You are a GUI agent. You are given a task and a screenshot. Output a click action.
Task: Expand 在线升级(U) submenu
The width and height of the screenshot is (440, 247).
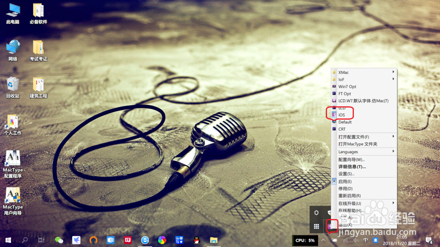click(x=364, y=204)
